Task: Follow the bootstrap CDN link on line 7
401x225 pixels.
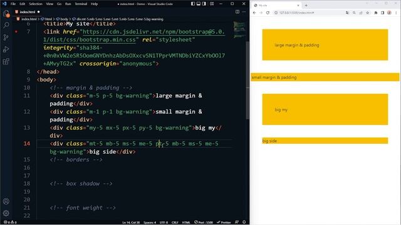Action: click(x=154, y=32)
